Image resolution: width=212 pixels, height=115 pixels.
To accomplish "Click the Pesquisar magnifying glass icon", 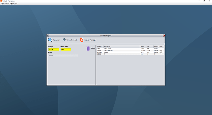I will tap(50, 40).
